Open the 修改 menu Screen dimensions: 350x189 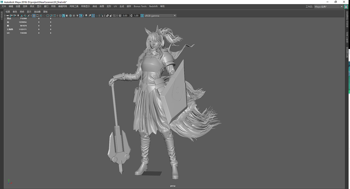tap(32, 6)
